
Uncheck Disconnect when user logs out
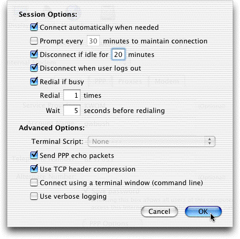pyautogui.click(x=34, y=68)
